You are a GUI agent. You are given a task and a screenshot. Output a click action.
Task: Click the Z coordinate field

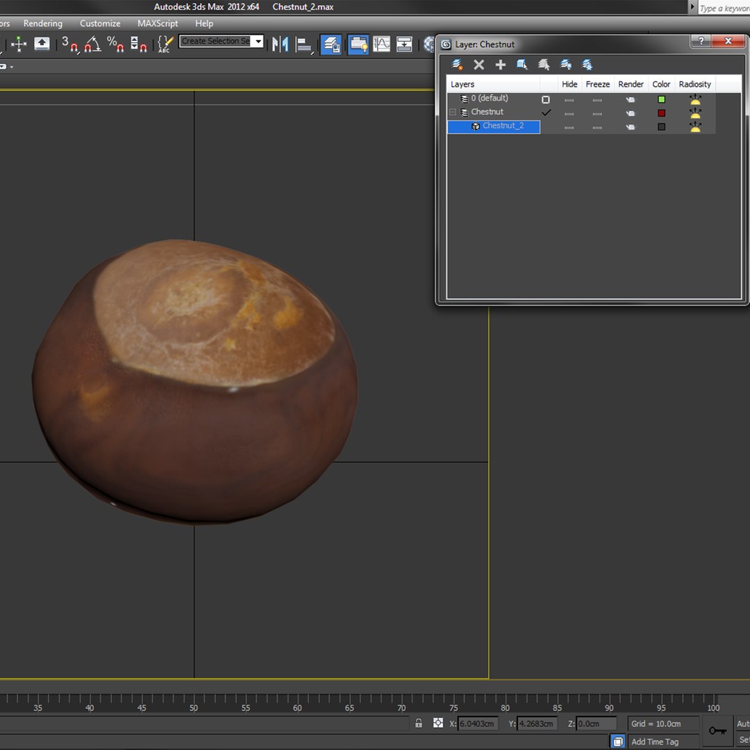(596, 724)
